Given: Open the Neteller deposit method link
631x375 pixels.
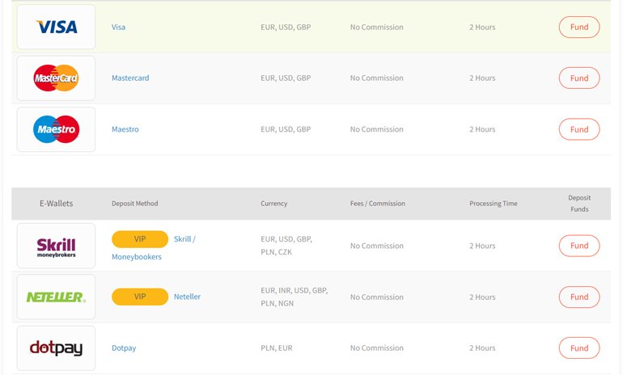Looking at the screenshot, I should (187, 297).
